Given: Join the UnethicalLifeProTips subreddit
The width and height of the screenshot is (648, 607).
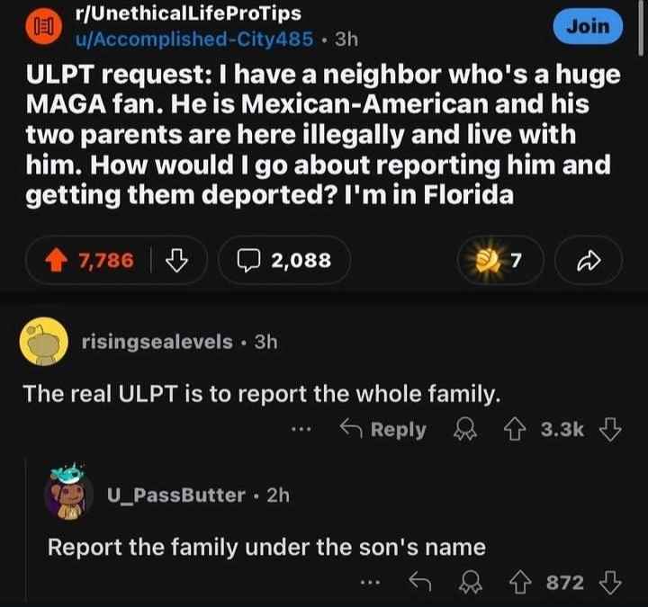Looking at the screenshot, I should [x=589, y=26].
